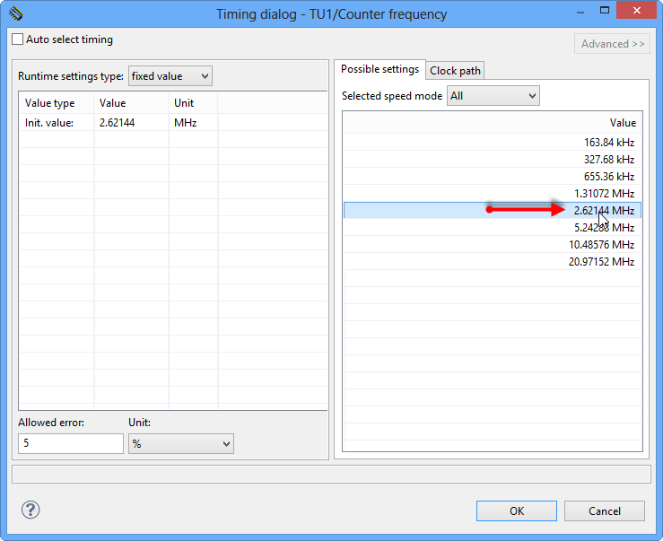This screenshot has width=663, height=541.
Task: Switch to the Clock path tab
Action: [x=455, y=71]
